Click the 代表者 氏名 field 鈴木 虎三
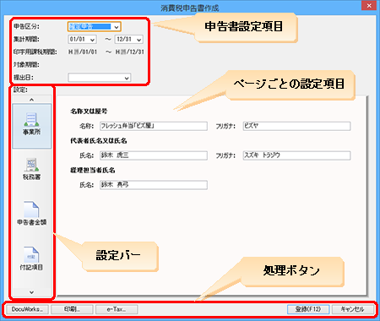The width and height of the screenshot is (380, 321). pos(154,155)
